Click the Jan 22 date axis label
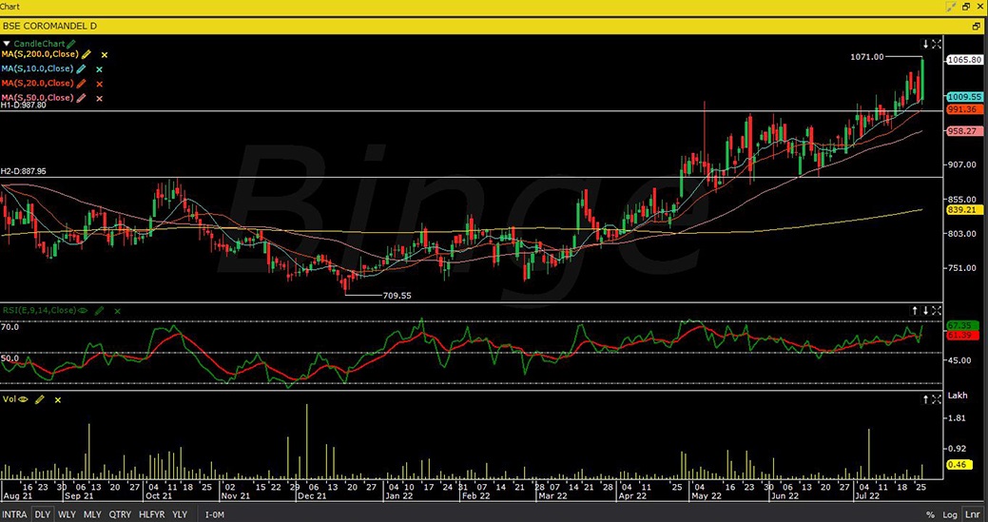 [x=401, y=496]
